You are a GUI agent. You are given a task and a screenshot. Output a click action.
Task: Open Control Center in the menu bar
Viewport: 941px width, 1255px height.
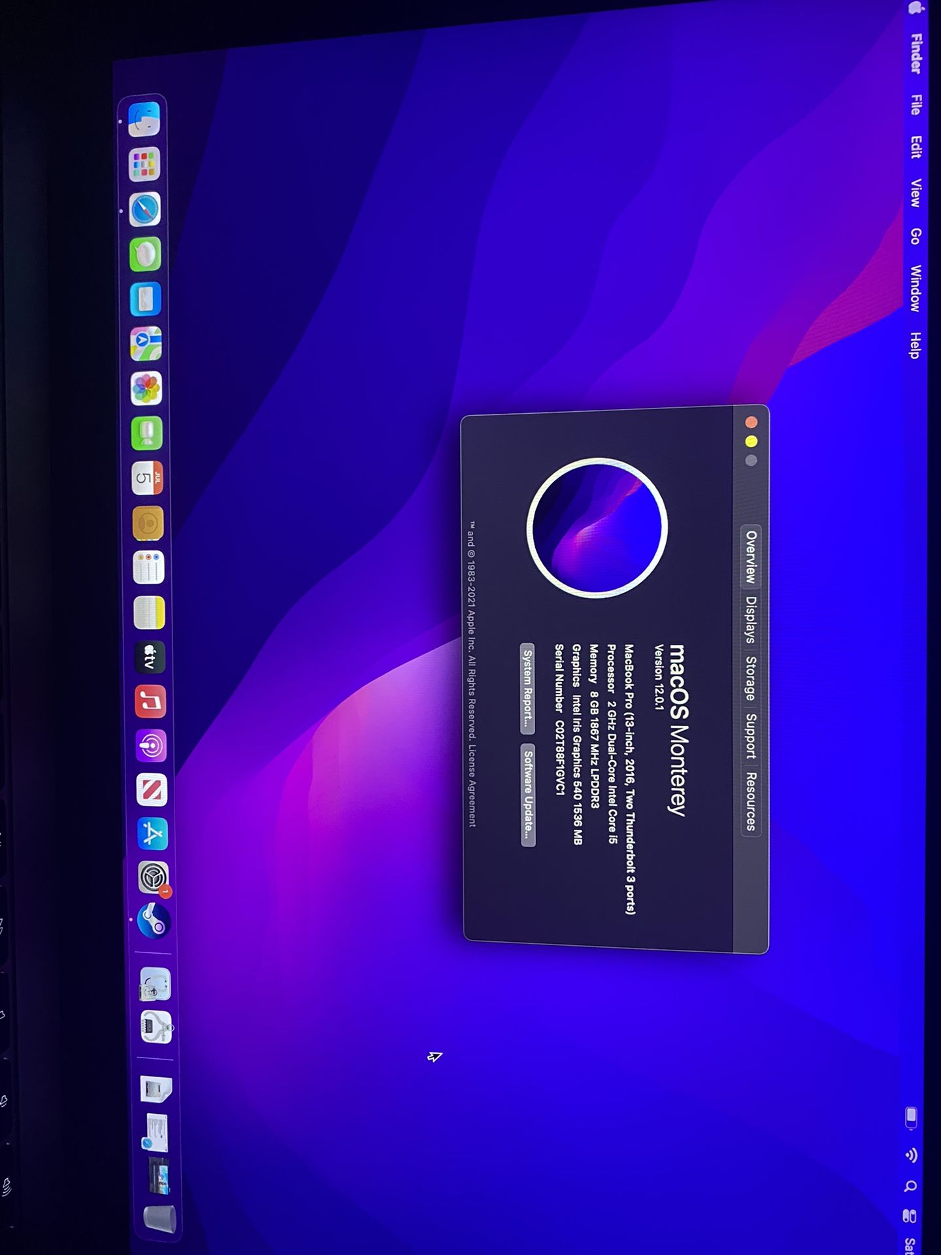click(x=910, y=1216)
